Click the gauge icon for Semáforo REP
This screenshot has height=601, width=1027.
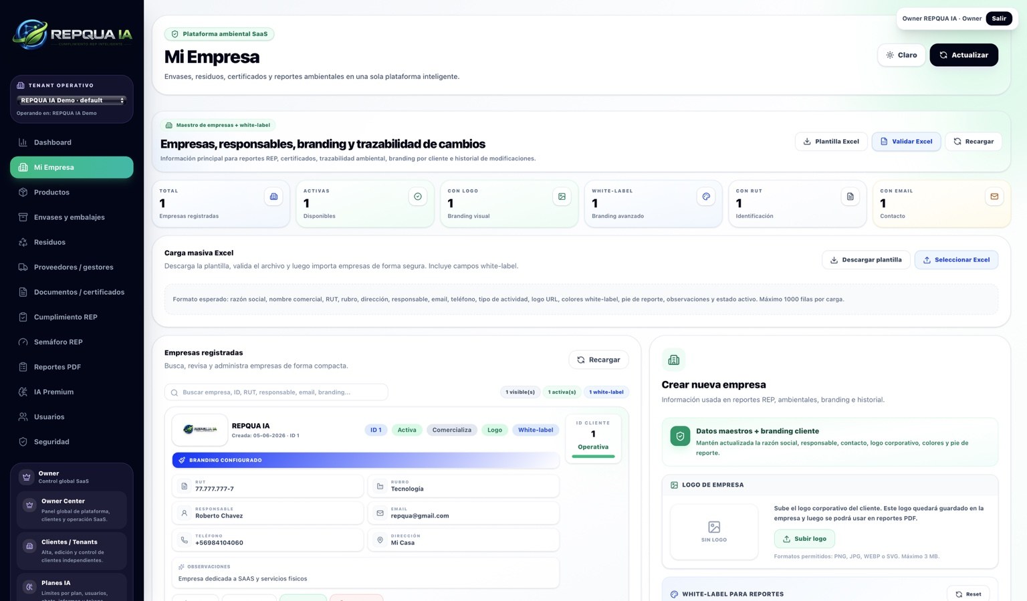(23, 342)
